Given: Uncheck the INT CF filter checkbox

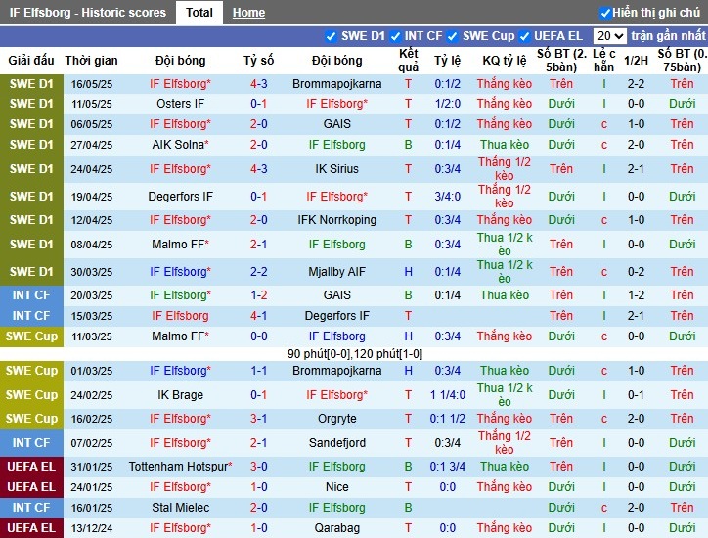Looking at the screenshot, I should coord(395,36).
